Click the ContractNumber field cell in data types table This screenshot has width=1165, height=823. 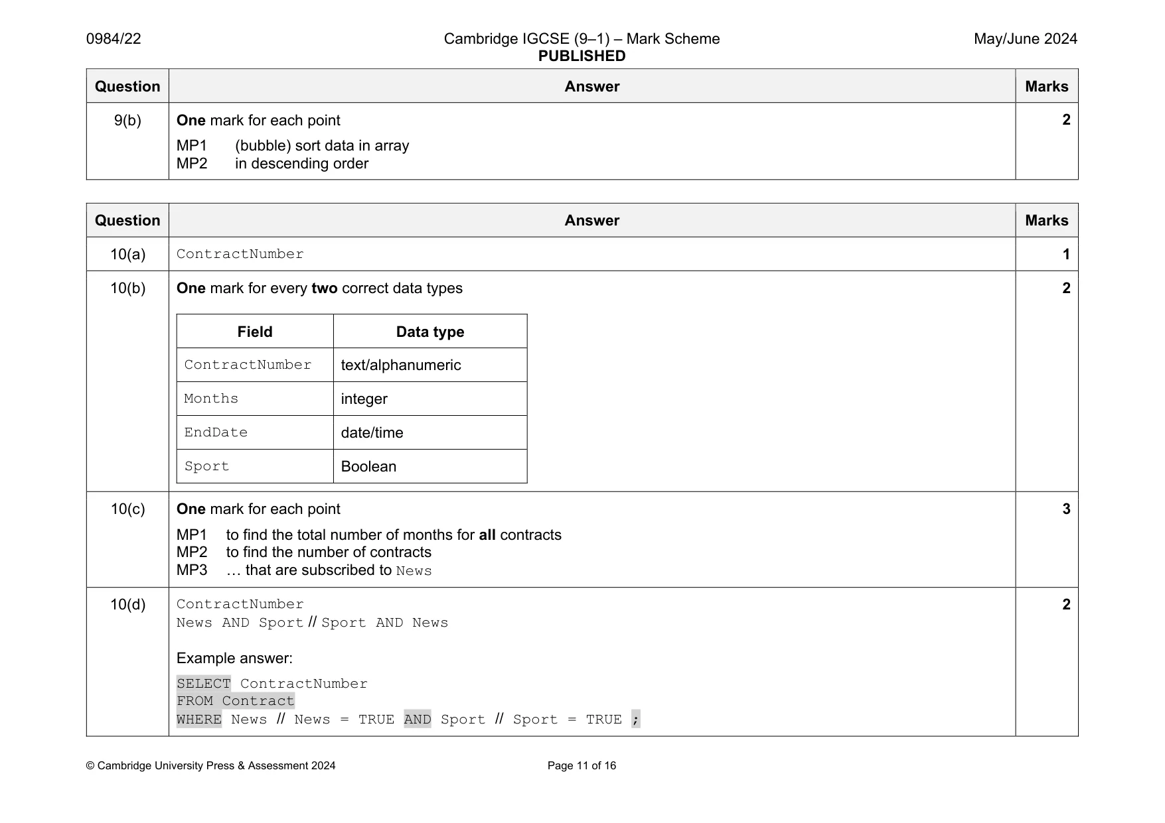255,365
